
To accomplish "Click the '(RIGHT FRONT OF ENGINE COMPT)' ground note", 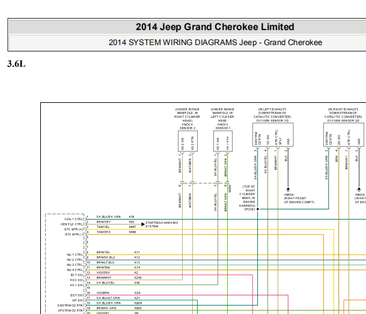I will (299, 200).
